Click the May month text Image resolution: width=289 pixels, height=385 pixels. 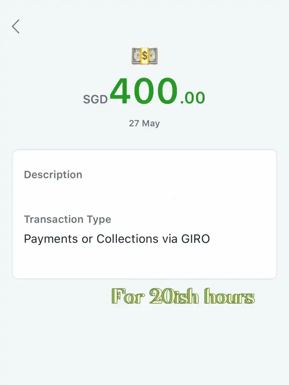click(150, 123)
